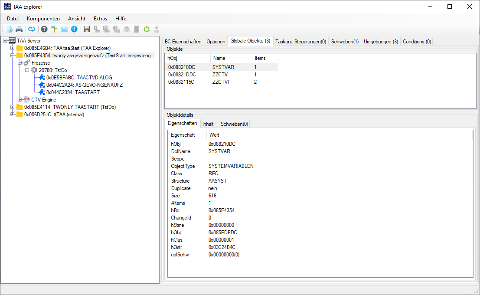Switch to the Inhalt tab
The image size is (480, 295).
(208, 124)
